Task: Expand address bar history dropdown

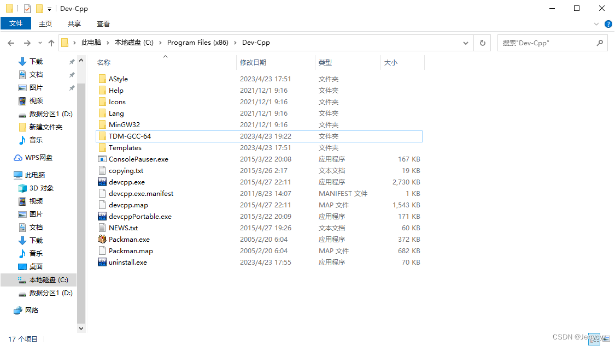Action: pos(466,43)
